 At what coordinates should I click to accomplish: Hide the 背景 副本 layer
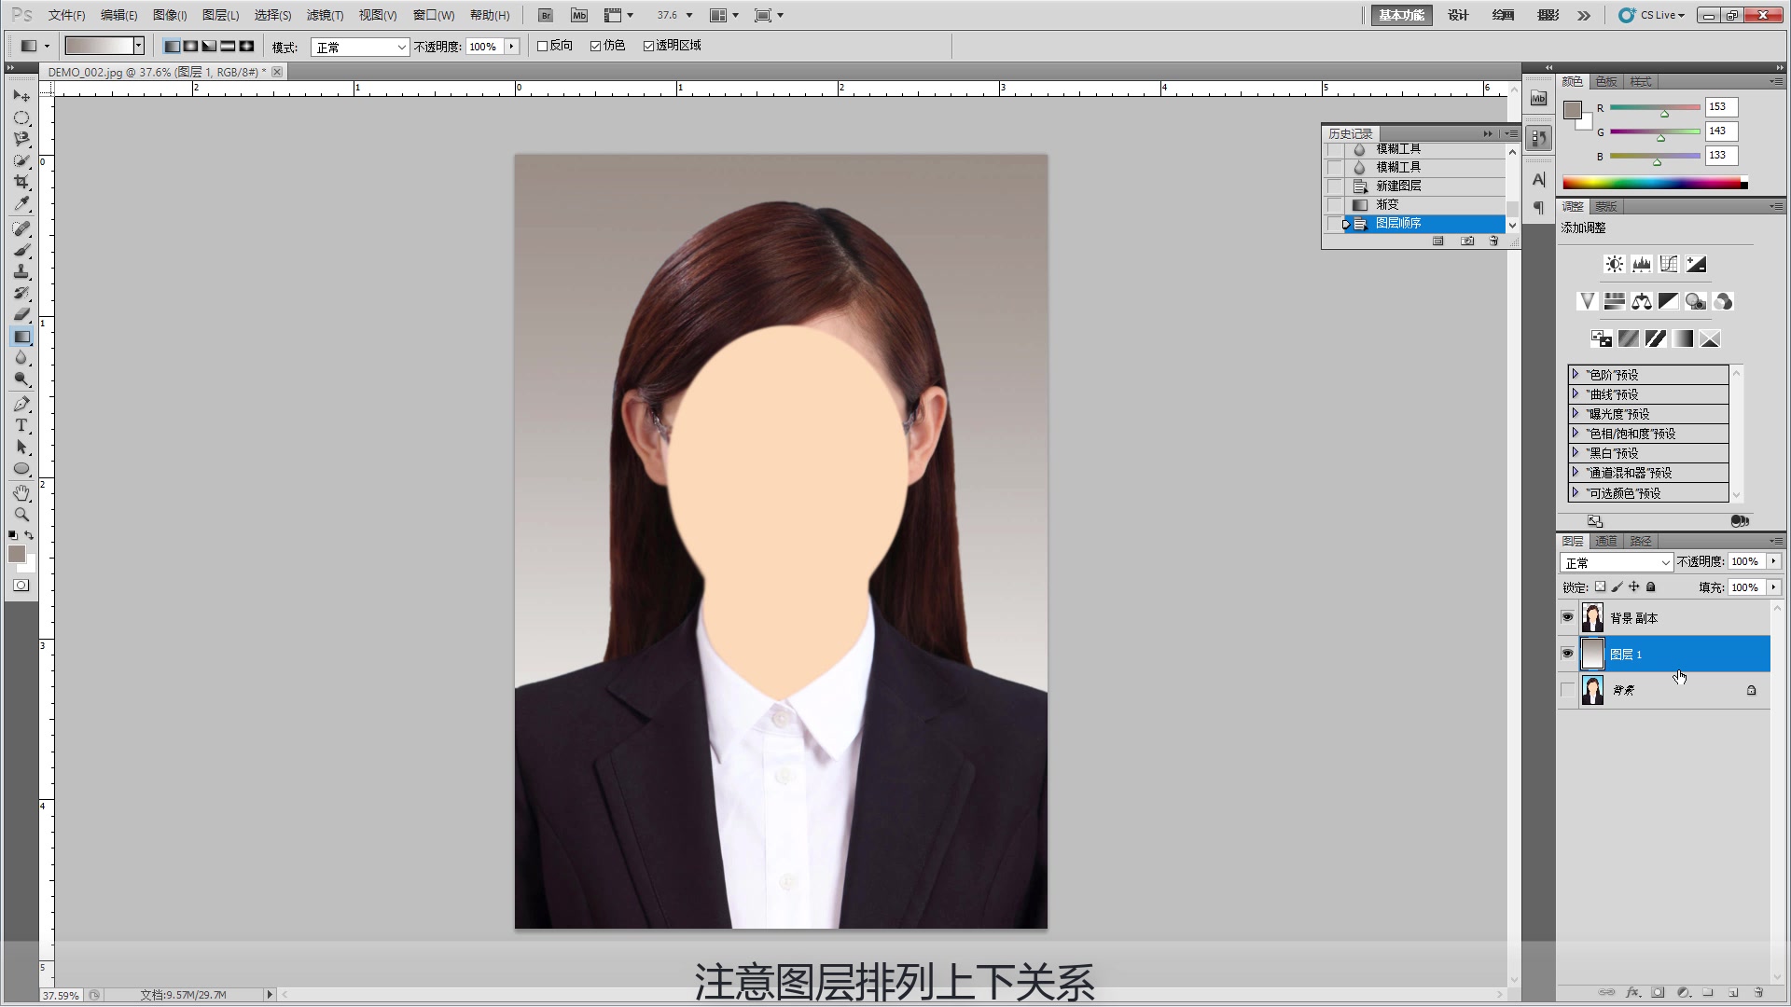[x=1567, y=617]
